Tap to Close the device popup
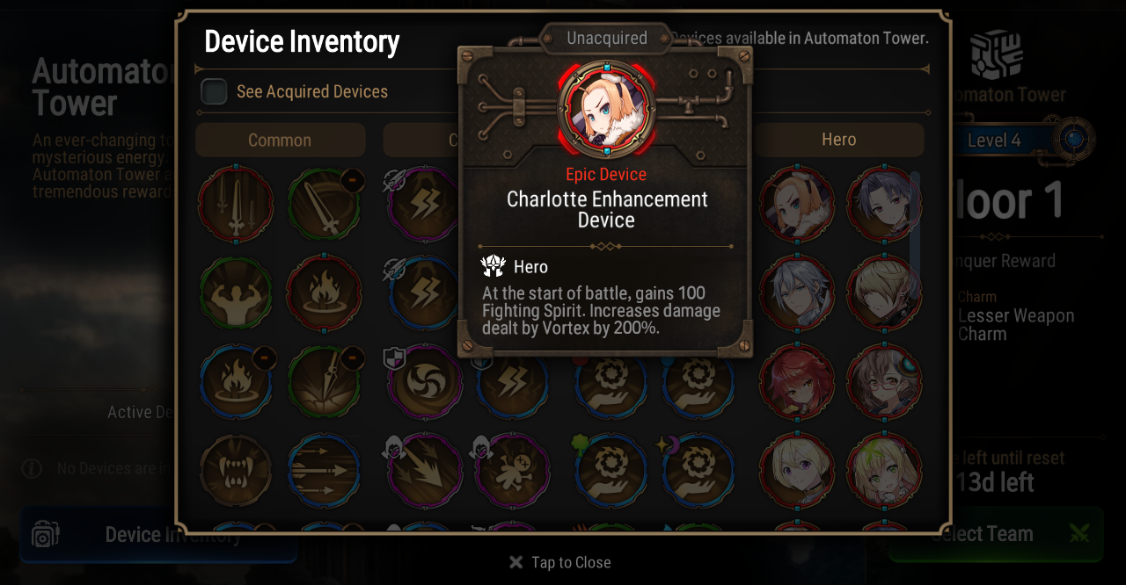The image size is (1126, 585). [559, 562]
